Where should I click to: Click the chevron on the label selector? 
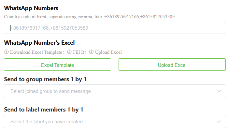(219, 122)
